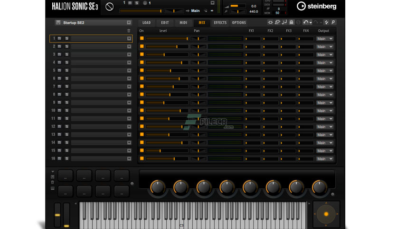Open the Startup SE2 preset dropdown

click(x=129, y=22)
